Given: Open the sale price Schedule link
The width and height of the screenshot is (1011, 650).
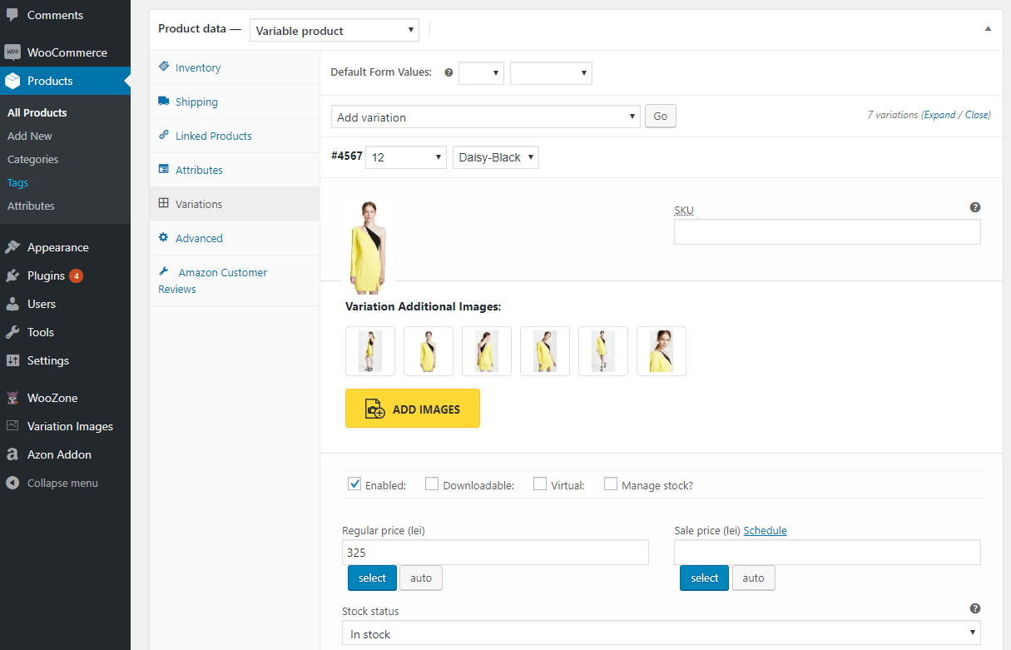Looking at the screenshot, I should point(765,530).
